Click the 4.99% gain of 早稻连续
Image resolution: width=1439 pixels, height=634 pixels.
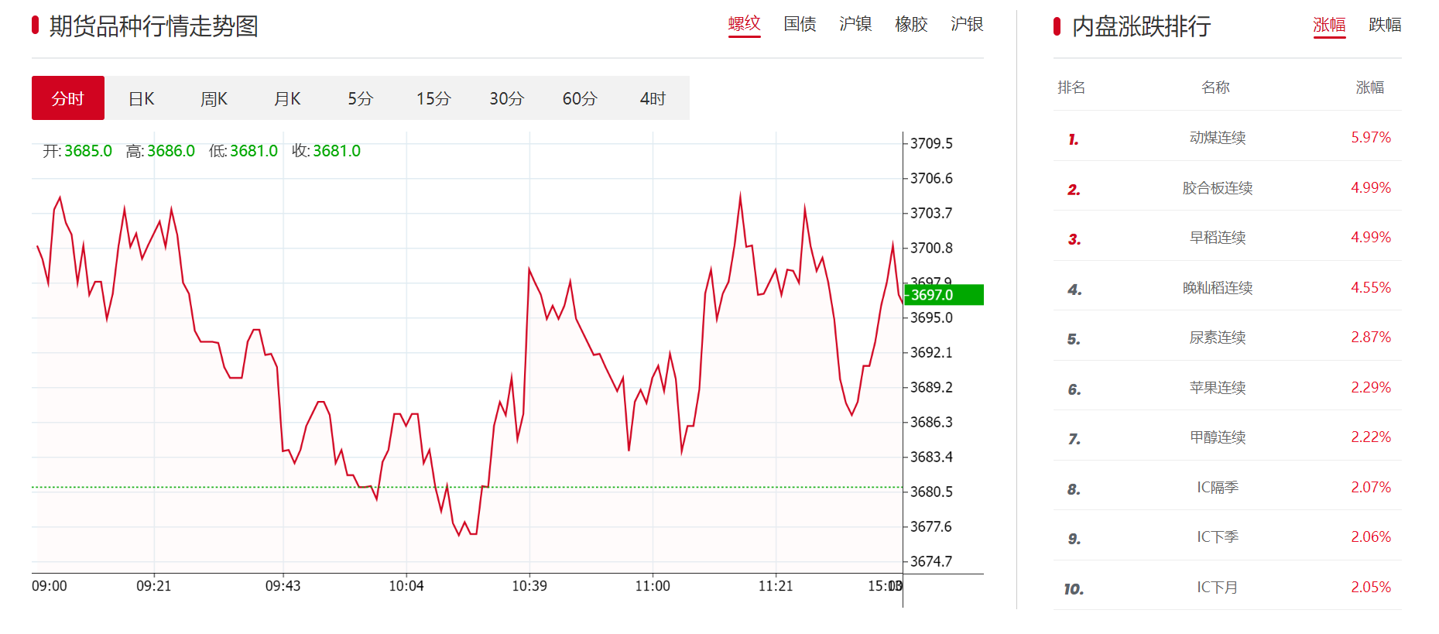coord(1371,238)
